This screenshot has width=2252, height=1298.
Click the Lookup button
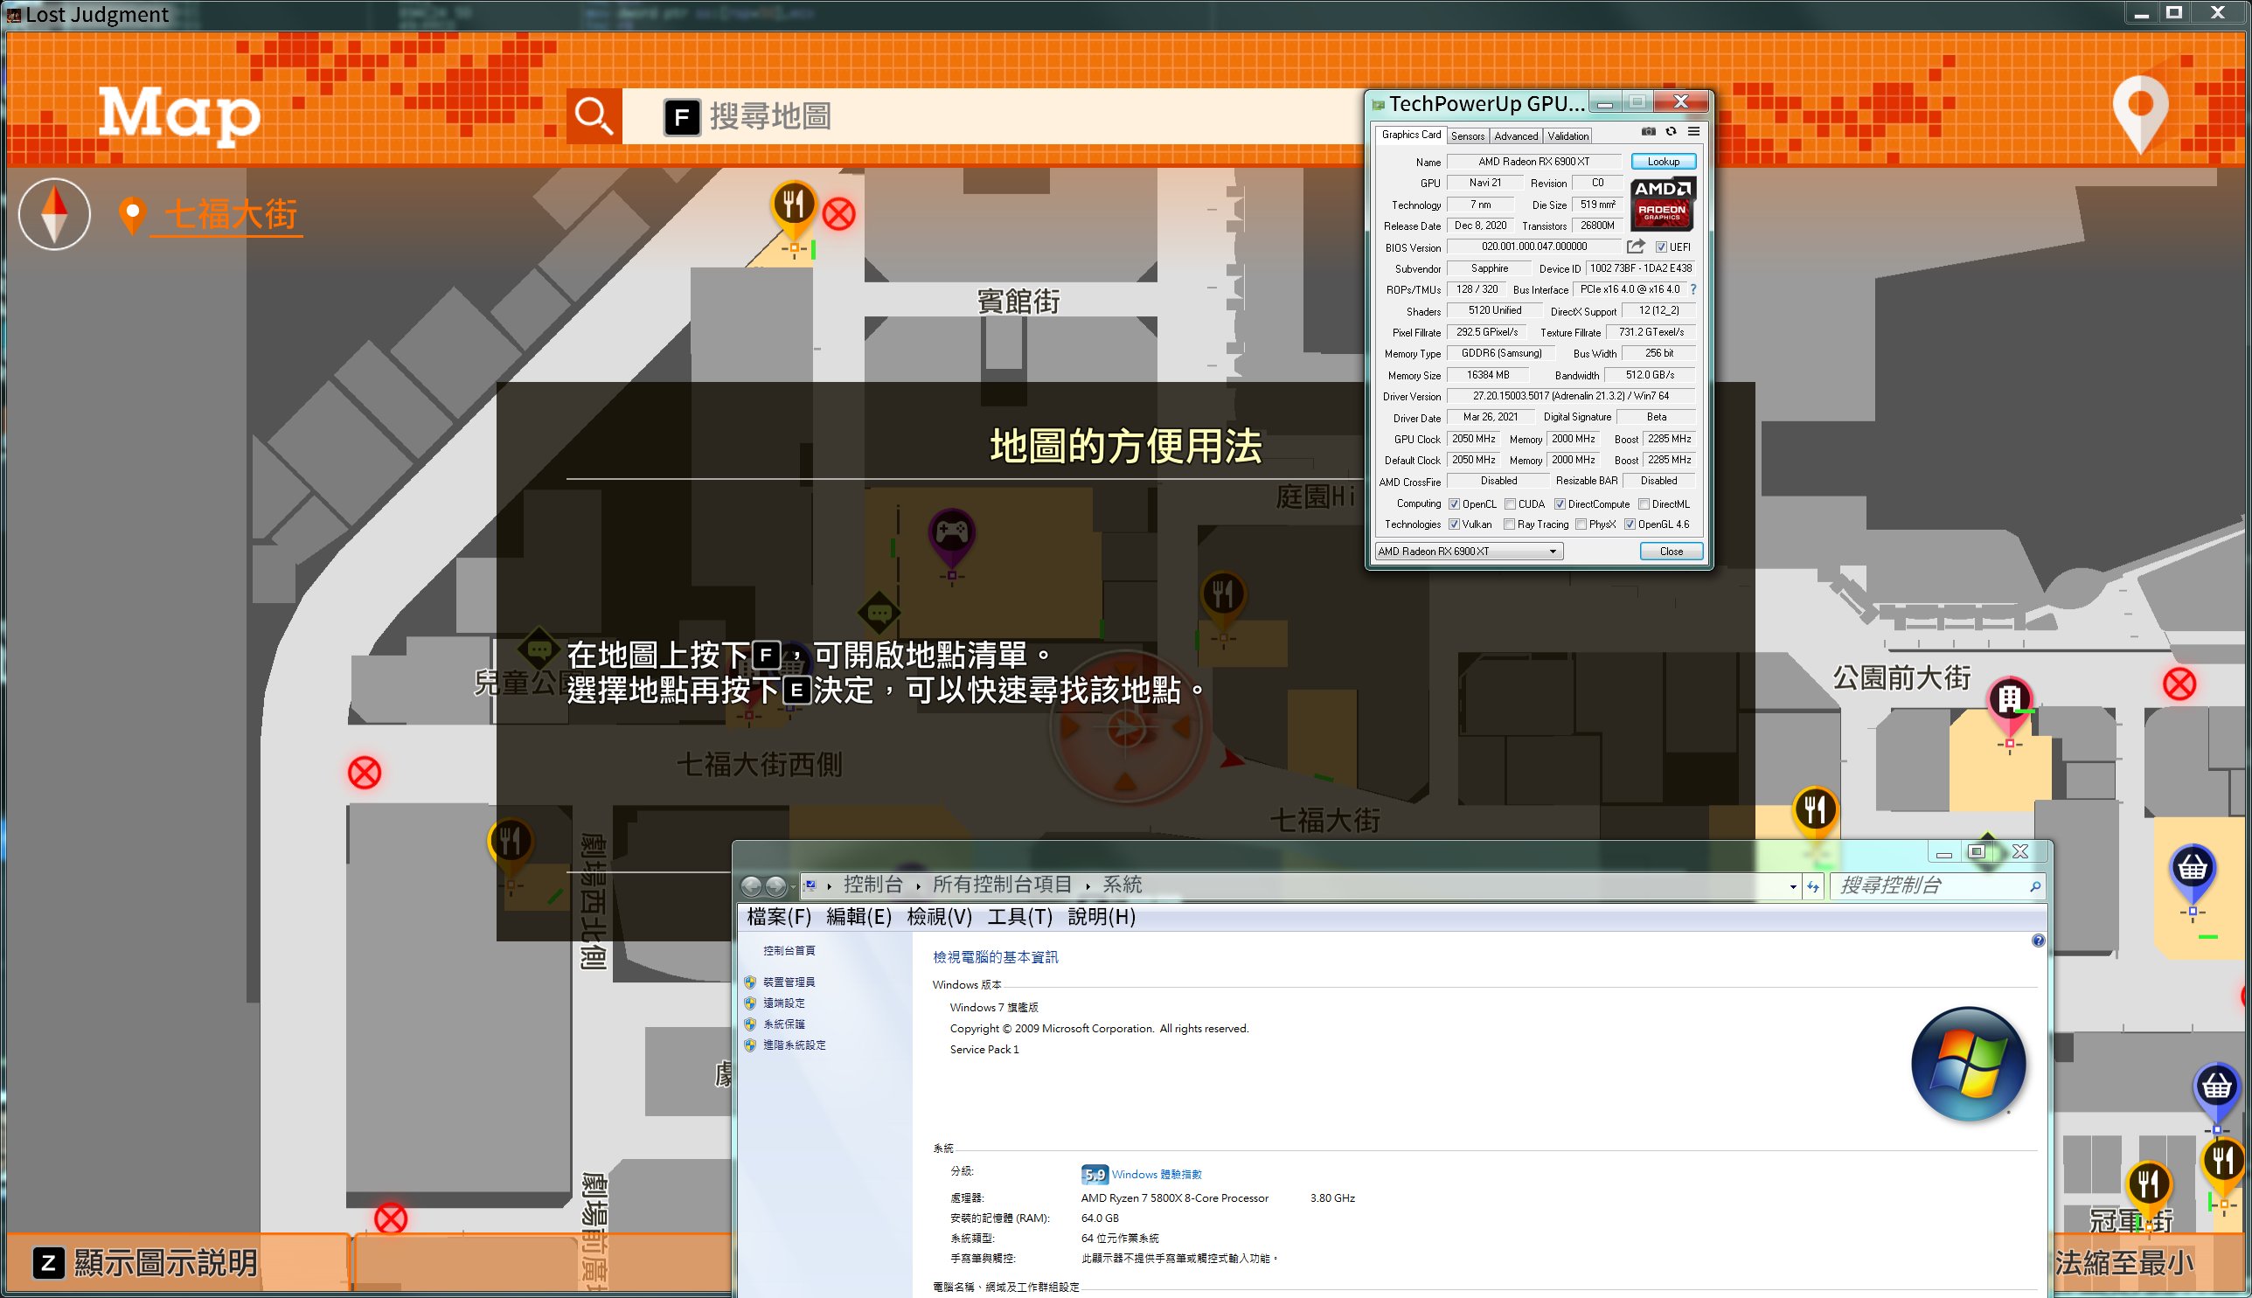point(1663,162)
